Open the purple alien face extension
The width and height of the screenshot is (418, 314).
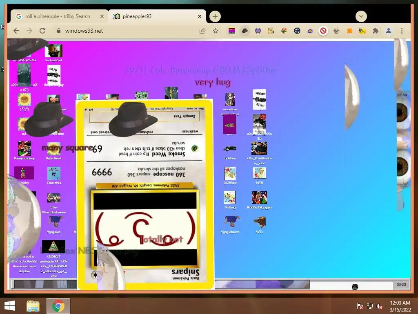[258, 31]
